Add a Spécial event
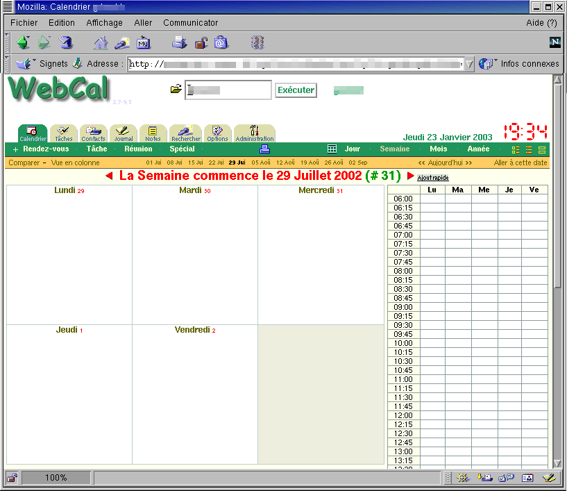 182,149
